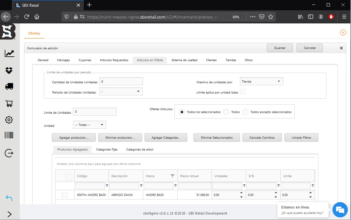Click the boxes inventory icon in sidebar

[9, 70]
